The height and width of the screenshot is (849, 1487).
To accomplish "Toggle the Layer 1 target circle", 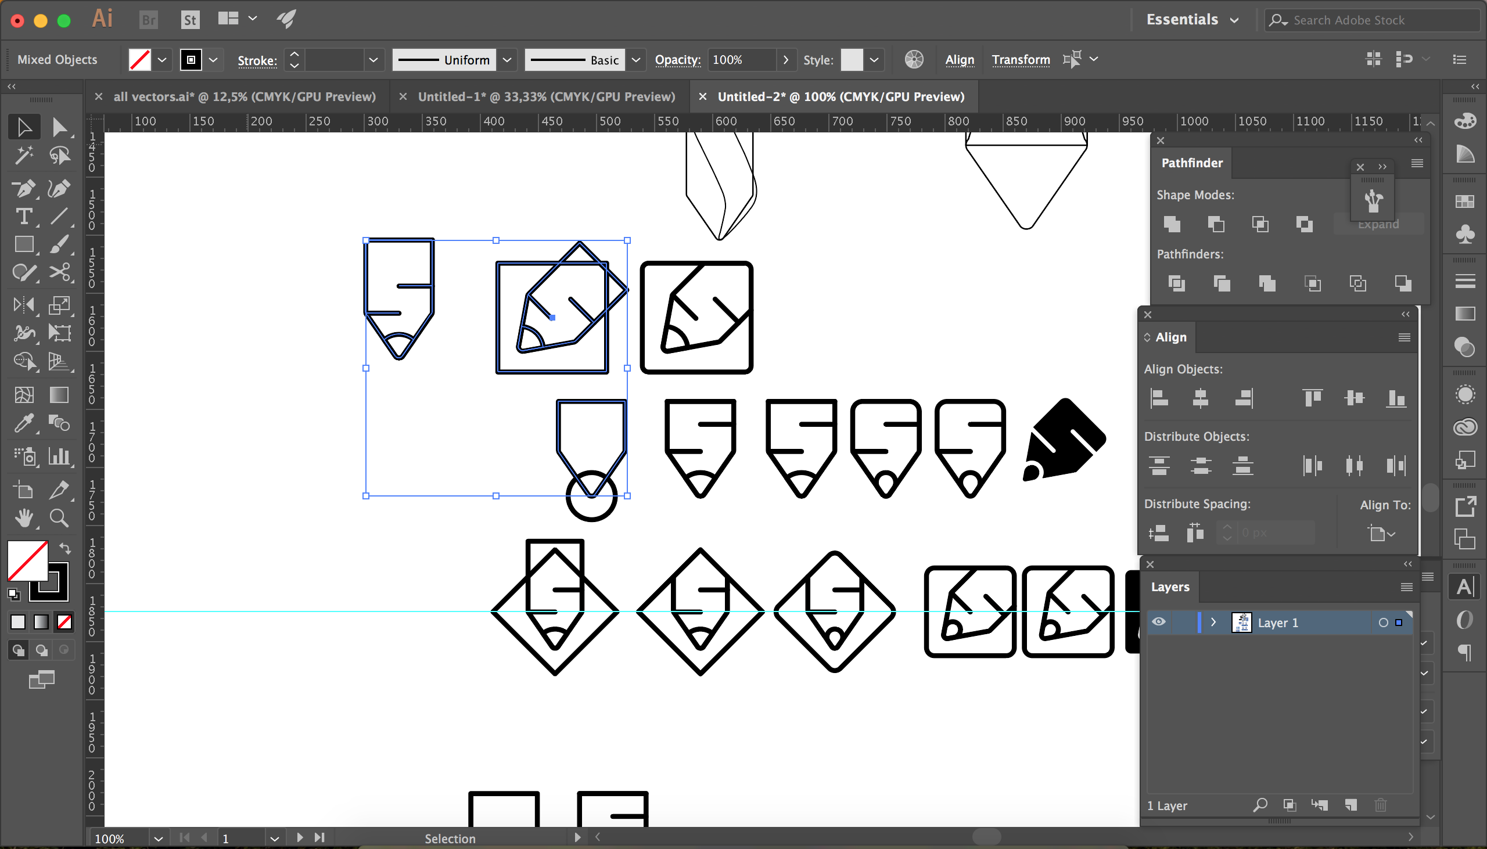I will [x=1383, y=623].
